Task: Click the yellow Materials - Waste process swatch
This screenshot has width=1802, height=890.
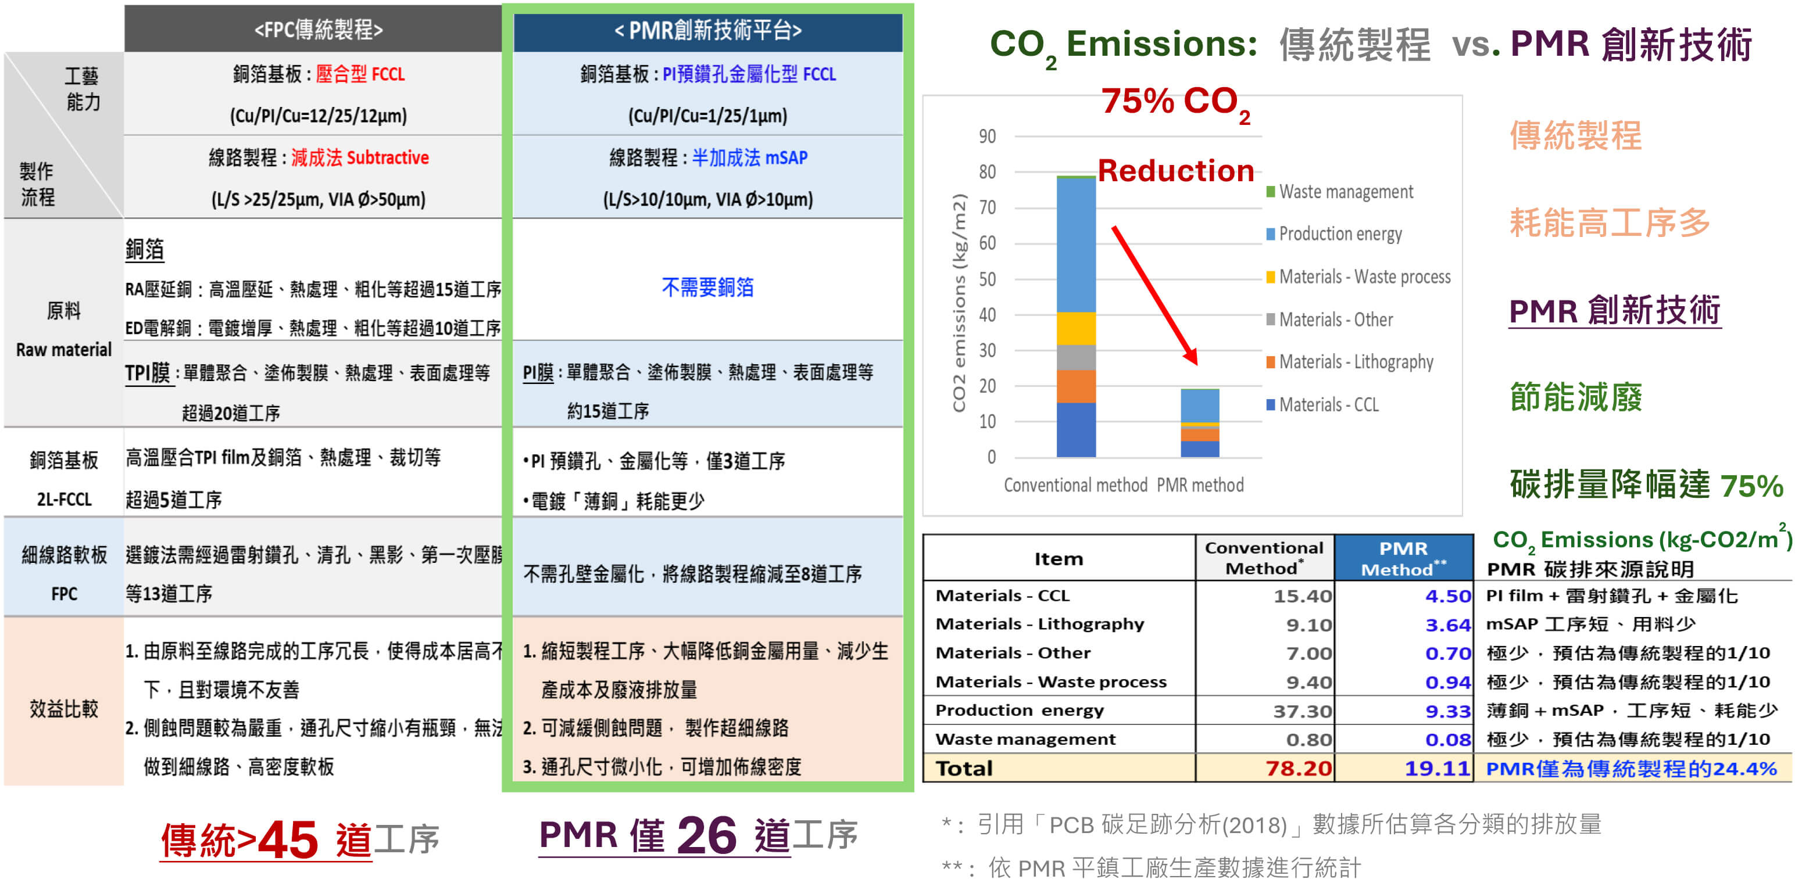Action: pos(1270,277)
